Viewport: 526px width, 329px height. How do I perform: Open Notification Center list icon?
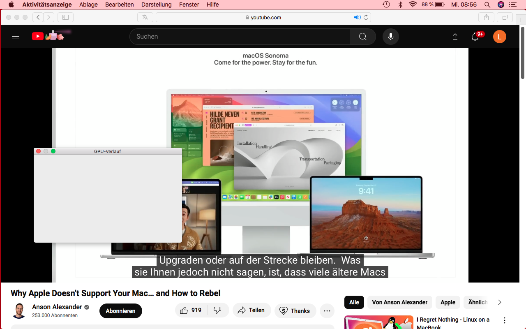click(512, 5)
